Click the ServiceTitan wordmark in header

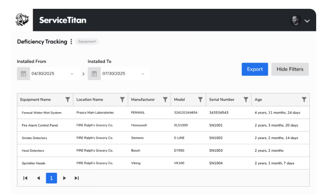click(63, 20)
